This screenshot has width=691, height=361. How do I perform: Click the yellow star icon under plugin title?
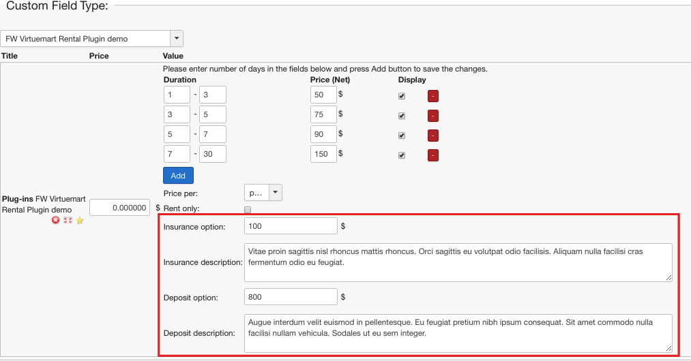click(x=80, y=221)
